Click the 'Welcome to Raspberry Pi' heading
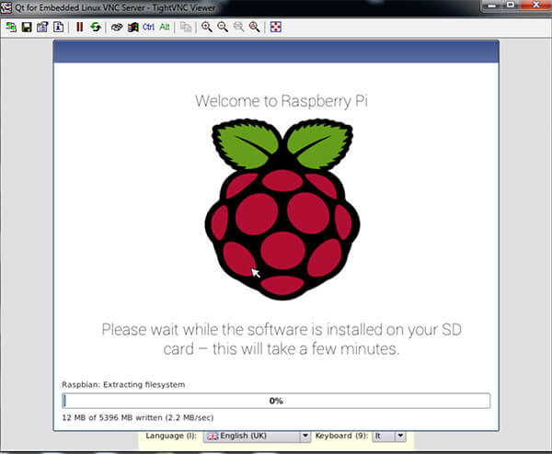This screenshot has height=454, width=552. (x=282, y=101)
